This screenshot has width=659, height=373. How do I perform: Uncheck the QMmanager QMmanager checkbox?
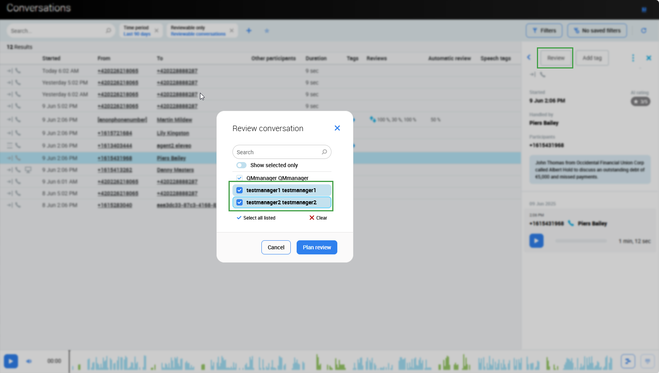point(239,178)
